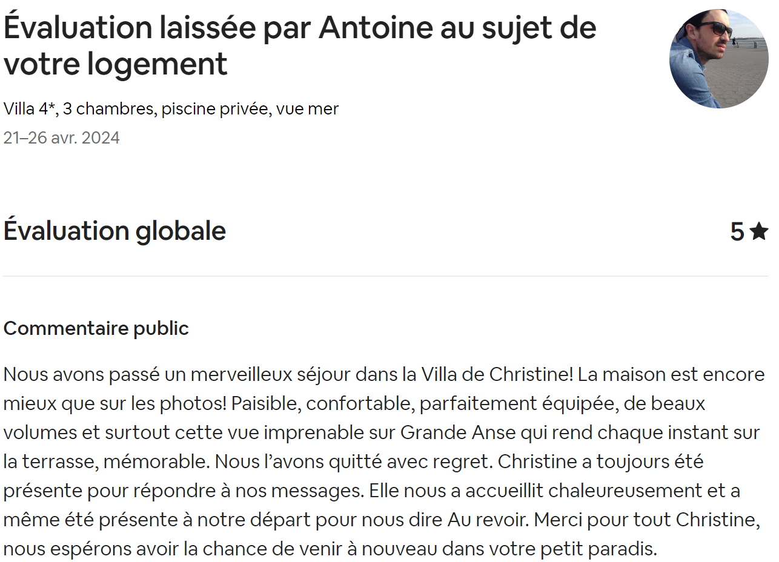Click the stay dates 21–26 avr. 2024

pos(62,138)
